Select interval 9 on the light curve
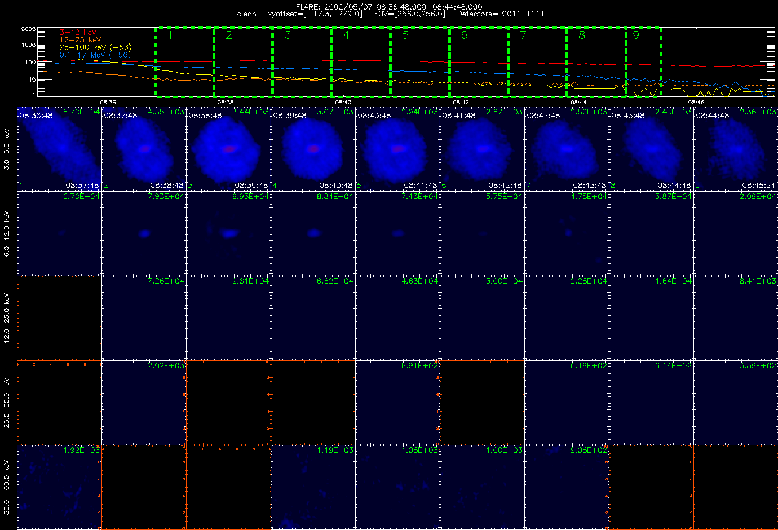Image resolution: width=778 pixels, height=530 pixels. tap(643, 62)
